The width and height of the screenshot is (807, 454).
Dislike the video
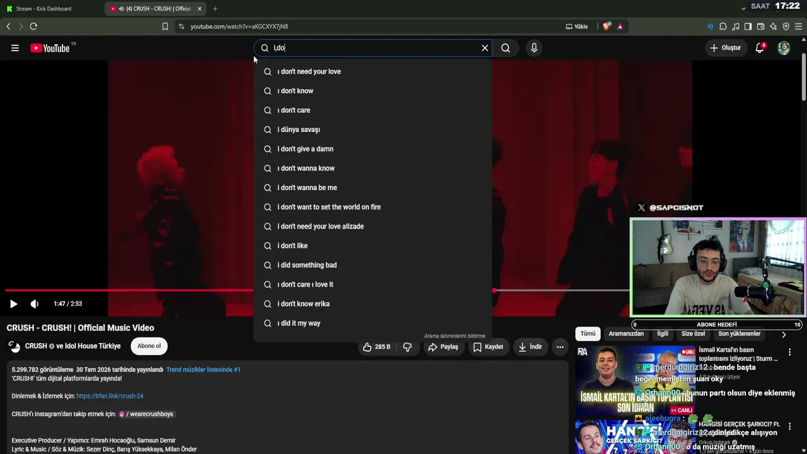407,347
